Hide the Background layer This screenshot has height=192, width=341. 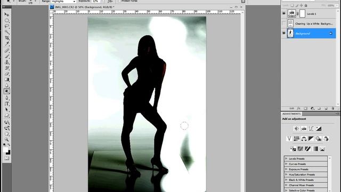[x=284, y=33]
